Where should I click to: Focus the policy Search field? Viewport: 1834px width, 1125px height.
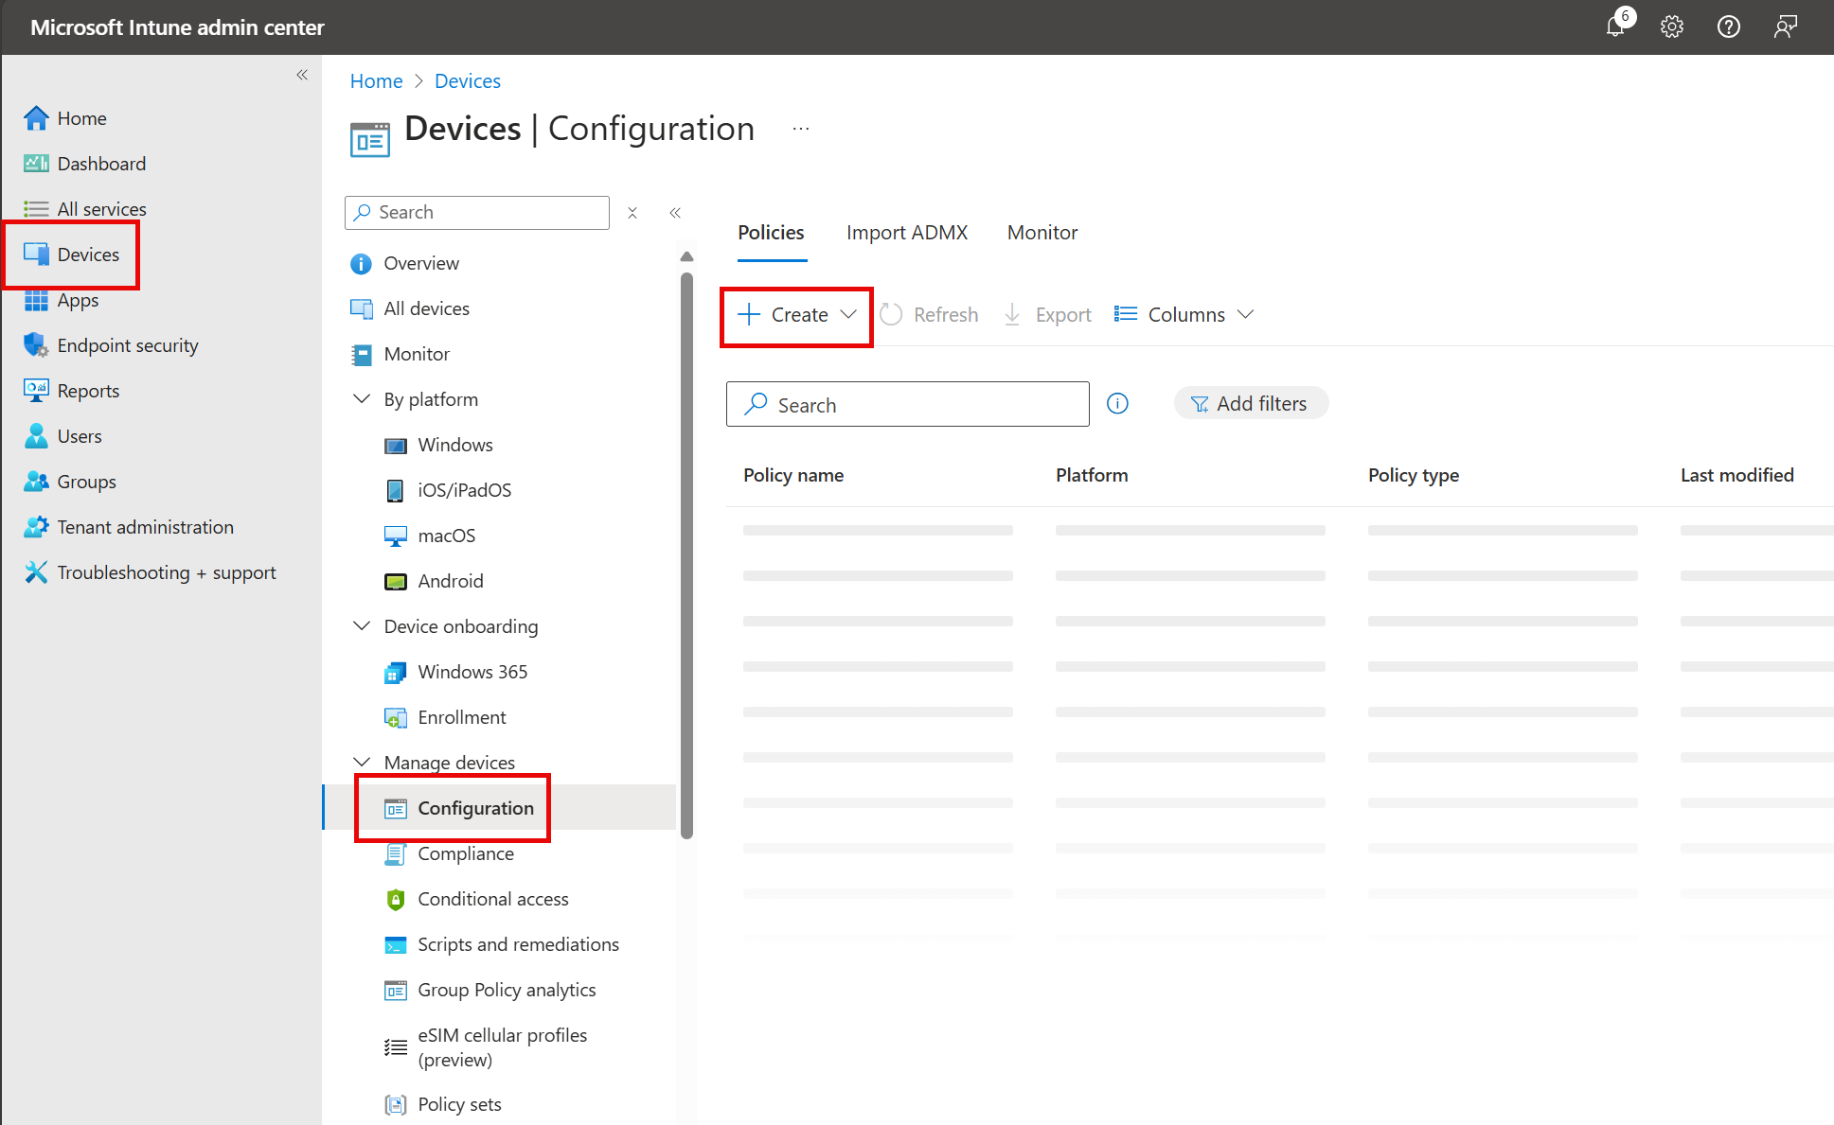(x=908, y=404)
